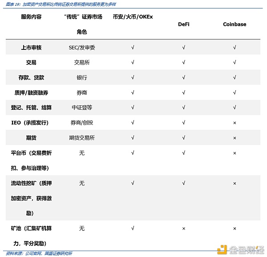Click the 存款、贷款 row label
The height and width of the screenshot is (257, 267).
(31, 77)
